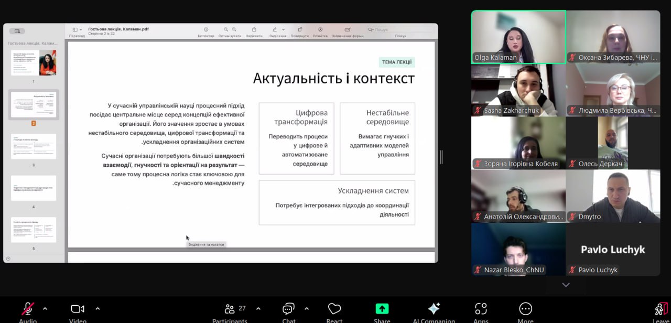Open the markup toolbar icon
Screen dimensions: 671x323
click(320, 30)
